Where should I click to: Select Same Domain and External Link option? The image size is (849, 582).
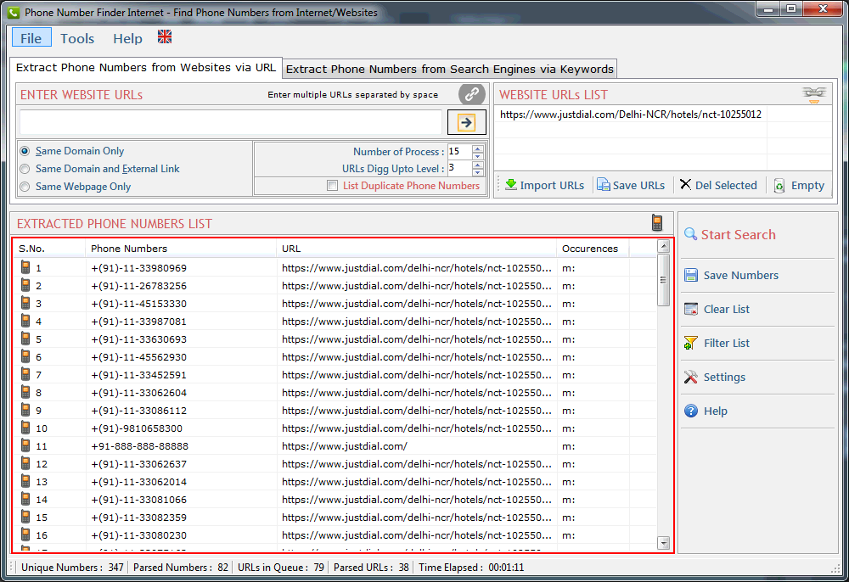pyautogui.click(x=25, y=169)
